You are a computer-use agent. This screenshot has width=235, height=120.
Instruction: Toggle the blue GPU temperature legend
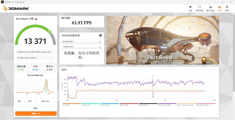point(110,104)
